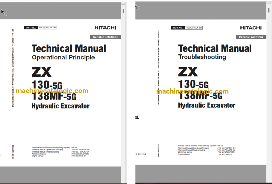Click 'Engine Manual' row in left document
The height and width of the screenshot is (184, 272).
coord(38,156)
